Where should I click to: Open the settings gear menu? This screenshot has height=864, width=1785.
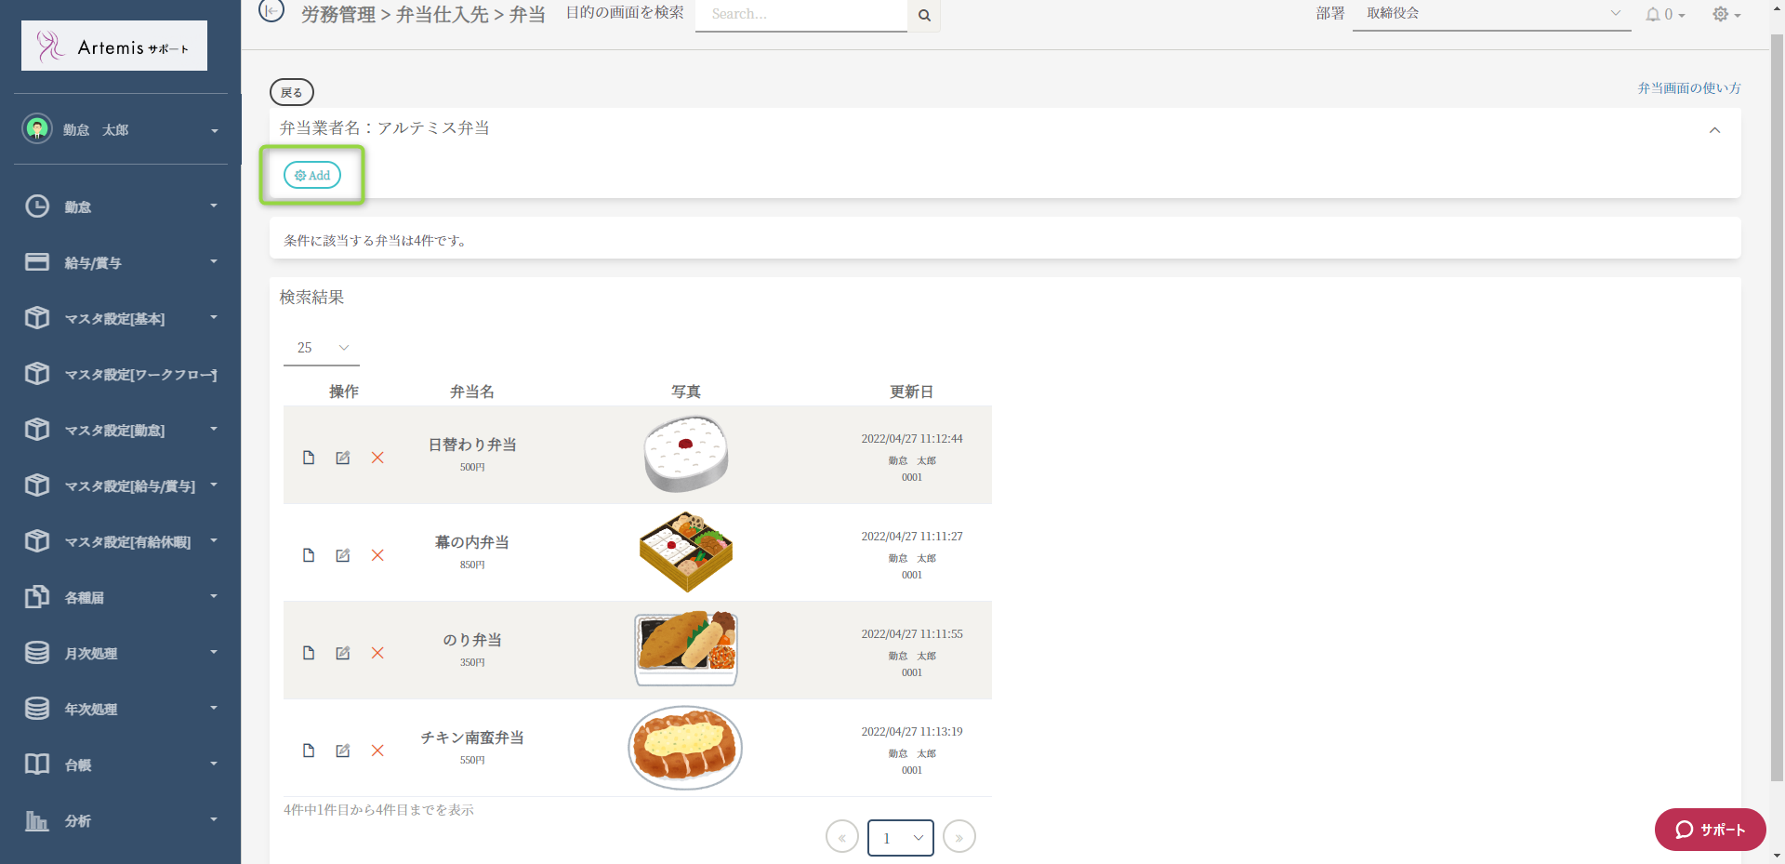click(x=1725, y=15)
